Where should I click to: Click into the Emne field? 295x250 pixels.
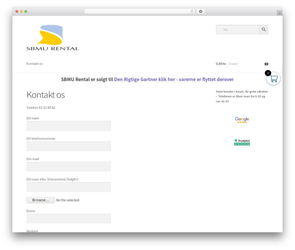coord(68,219)
